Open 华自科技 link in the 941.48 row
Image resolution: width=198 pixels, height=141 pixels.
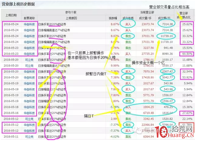29,48
